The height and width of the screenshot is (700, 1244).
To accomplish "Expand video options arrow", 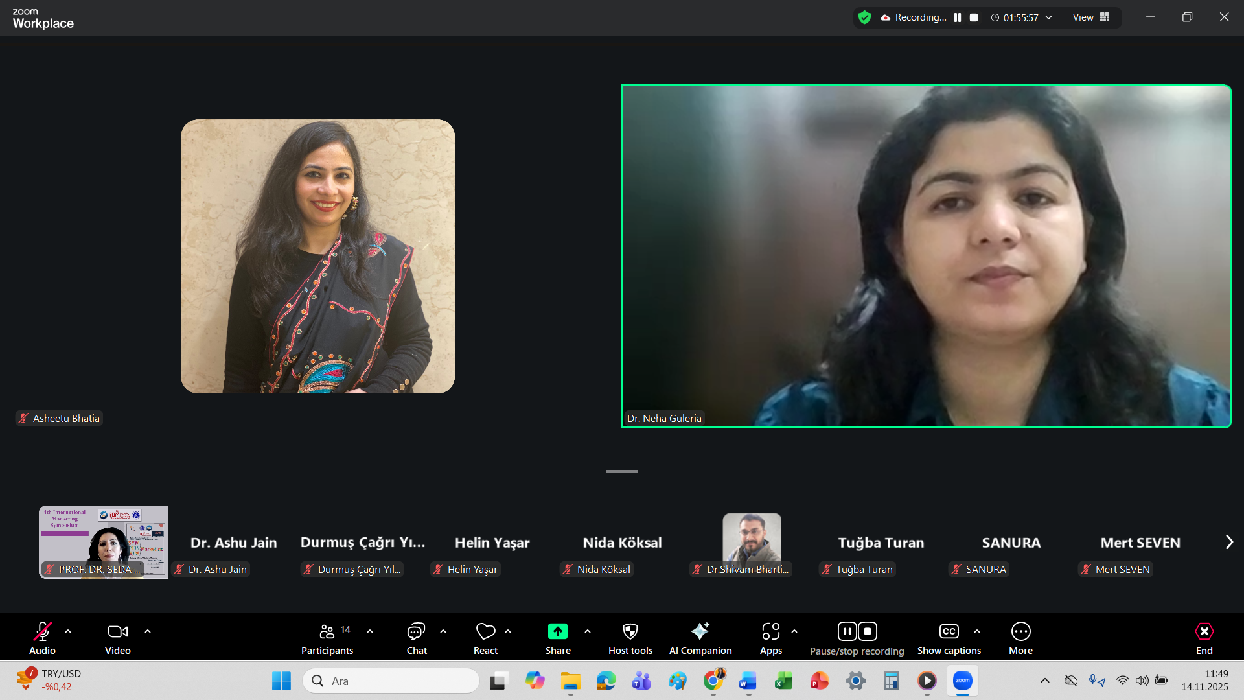I will click(x=148, y=631).
